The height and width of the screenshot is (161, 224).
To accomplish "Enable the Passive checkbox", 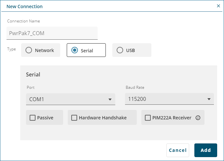I will point(33,118).
